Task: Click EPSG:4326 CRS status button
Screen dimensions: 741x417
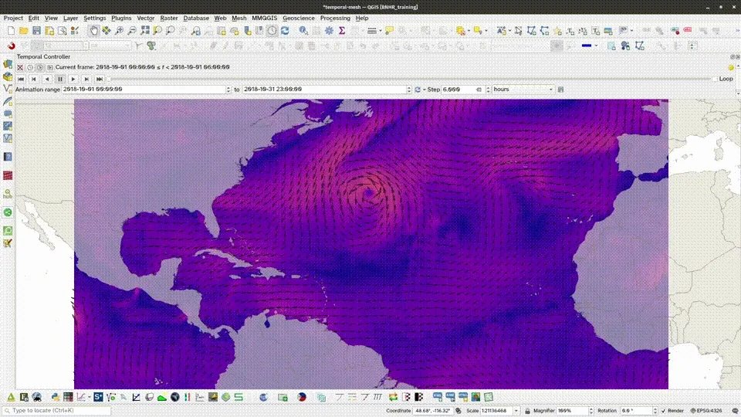Action: pyautogui.click(x=706, y=411)
